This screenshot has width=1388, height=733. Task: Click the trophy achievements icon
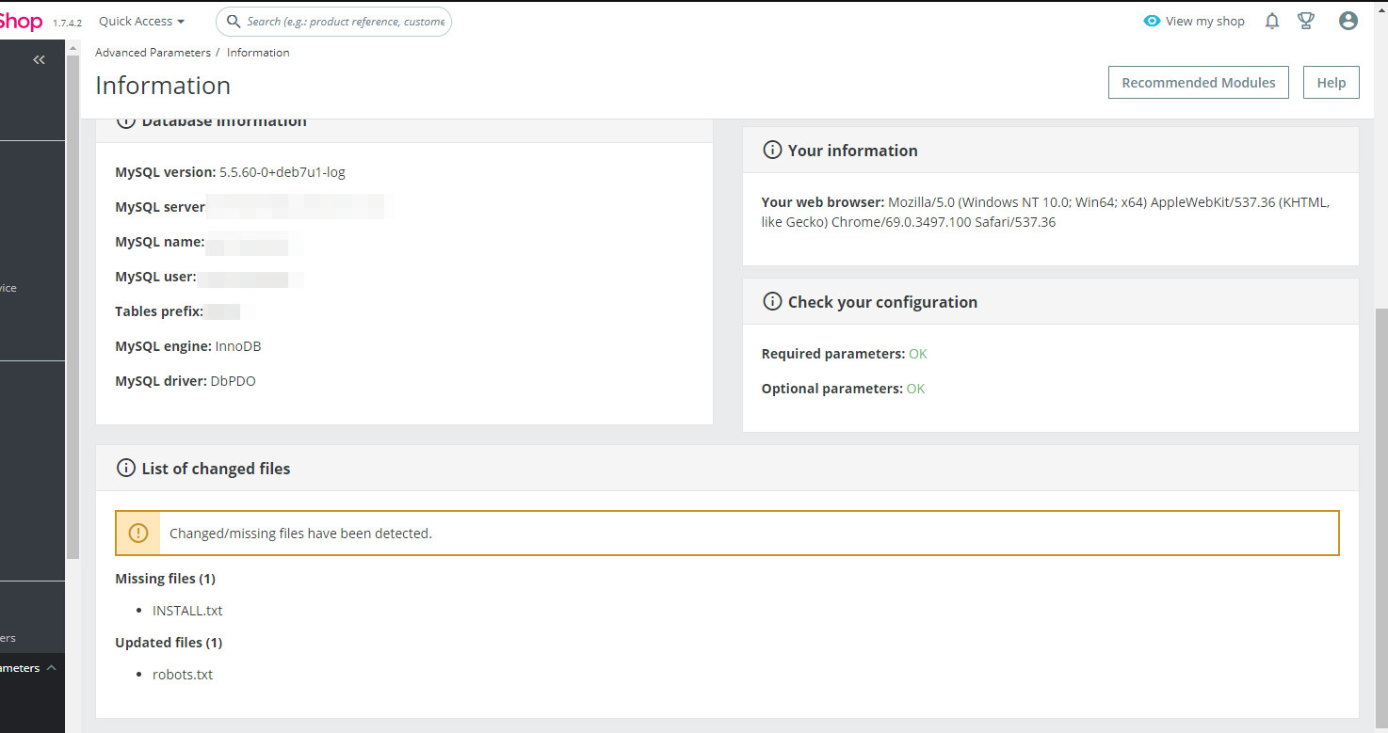point(1306,21)
